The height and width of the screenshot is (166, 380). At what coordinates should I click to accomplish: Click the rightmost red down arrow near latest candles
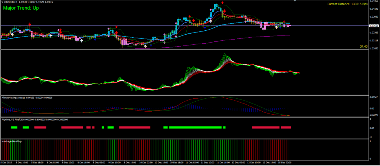(x=284, y=22)
